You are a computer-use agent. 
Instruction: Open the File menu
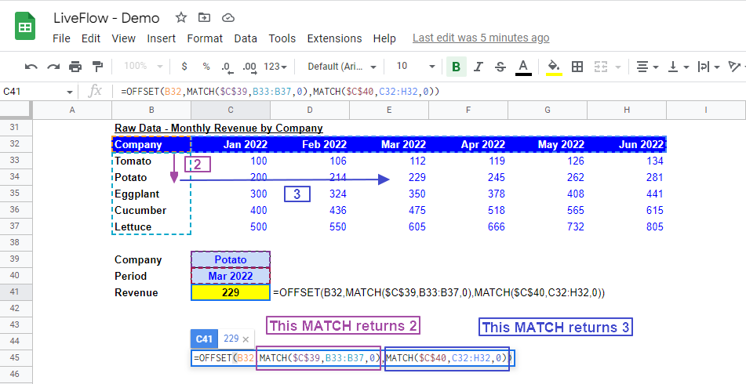pos(61,38)
